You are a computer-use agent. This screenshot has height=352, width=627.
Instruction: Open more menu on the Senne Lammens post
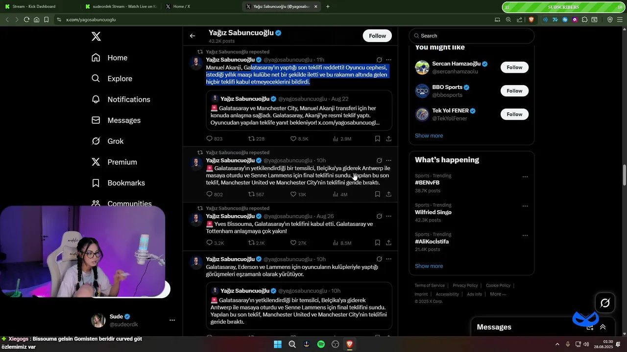tap(388, 160)
